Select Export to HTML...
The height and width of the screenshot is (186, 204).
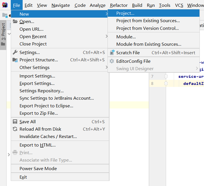(x=60, y=145)
